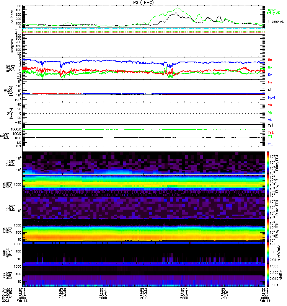
Task: Click the blue Npot legend label
Action: [271, 98]
